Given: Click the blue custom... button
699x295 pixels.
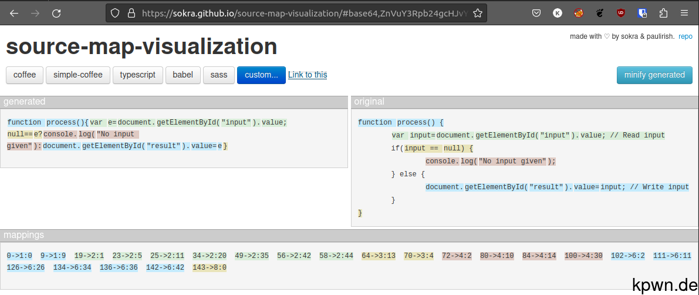Looking at the screenshot, I should click(261, 75).
